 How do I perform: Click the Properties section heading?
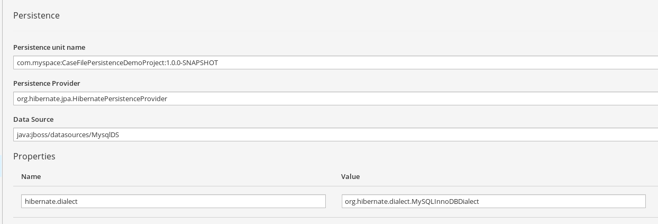click(34, 156)
